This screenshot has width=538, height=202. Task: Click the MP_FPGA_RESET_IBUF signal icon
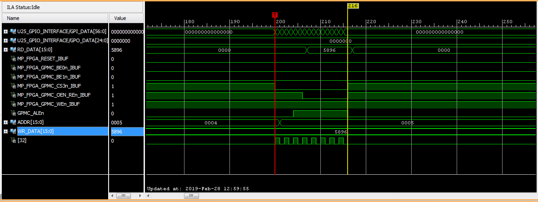(13, 59)
